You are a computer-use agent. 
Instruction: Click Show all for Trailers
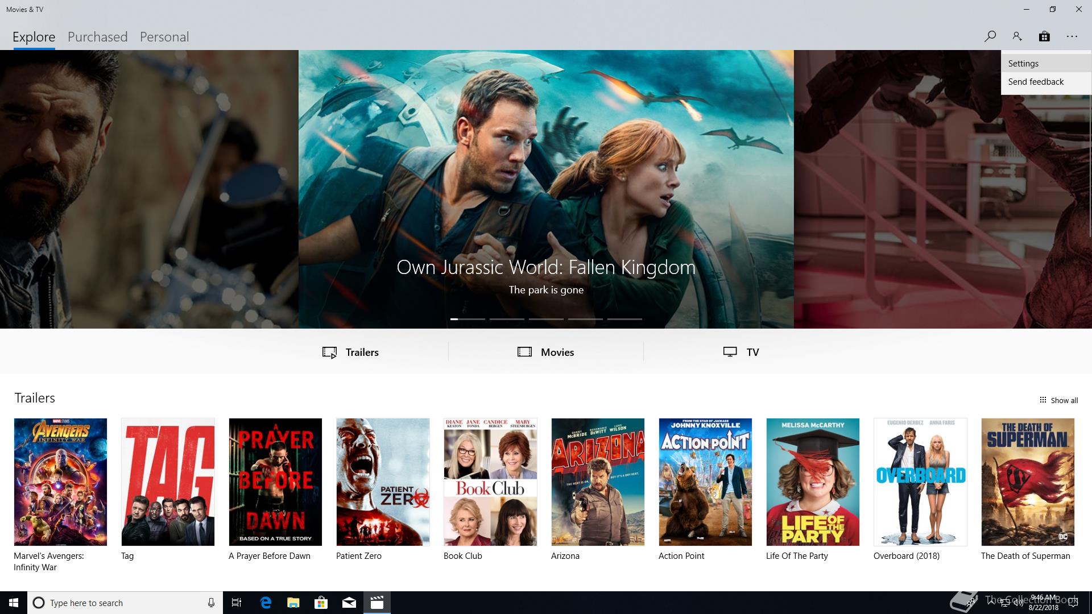tap(1058, 400)
